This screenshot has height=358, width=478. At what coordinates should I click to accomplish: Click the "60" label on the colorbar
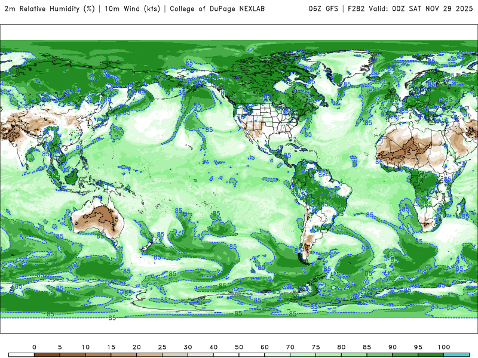(x=265, y=347)
